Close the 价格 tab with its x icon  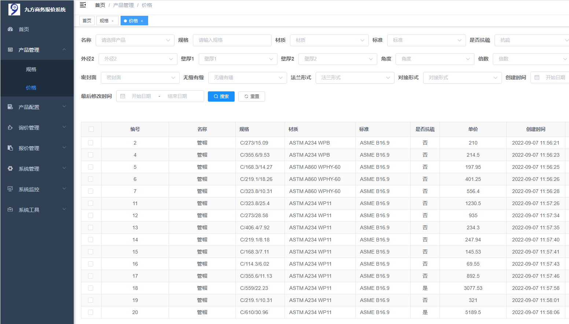tap(142, 21)
